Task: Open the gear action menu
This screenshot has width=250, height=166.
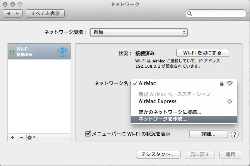Action: click(x=31, y=138)
